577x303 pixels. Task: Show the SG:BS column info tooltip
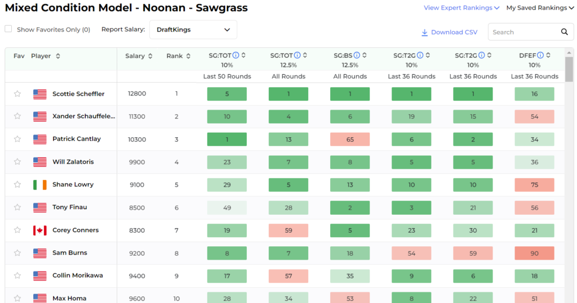point(357,56)
